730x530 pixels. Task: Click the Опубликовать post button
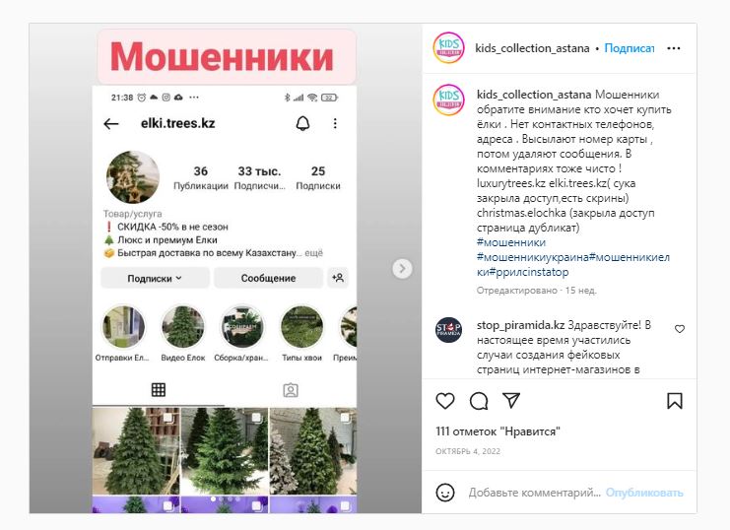click(x=644, y=493)
